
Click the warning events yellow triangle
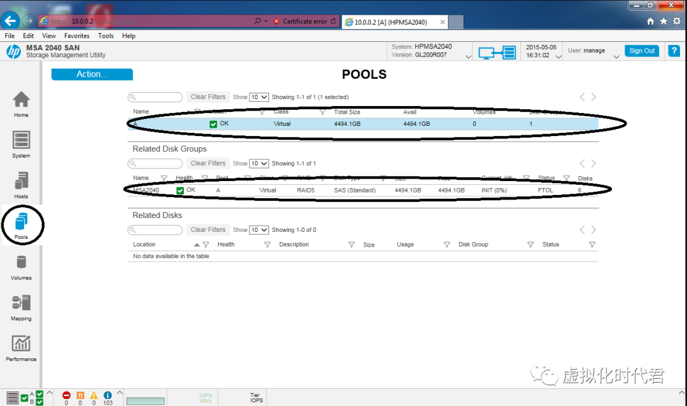point(94,395)
